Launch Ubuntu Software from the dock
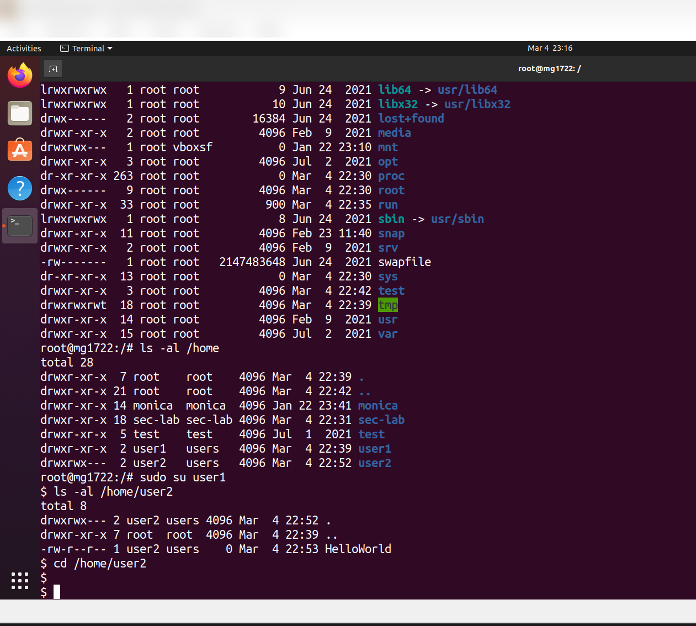This screenshot has height=626, width=696. click(20, 150)
